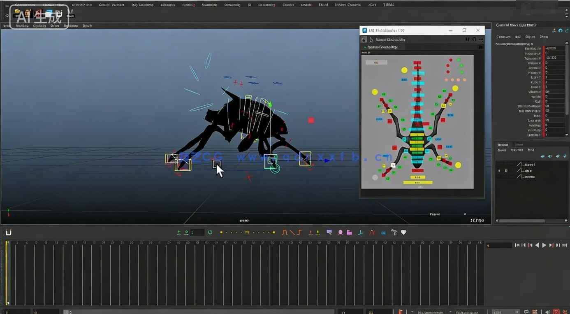Click the gray circle button in picker's lower-left
The image size is (570, 314).
tap(375, 177)
